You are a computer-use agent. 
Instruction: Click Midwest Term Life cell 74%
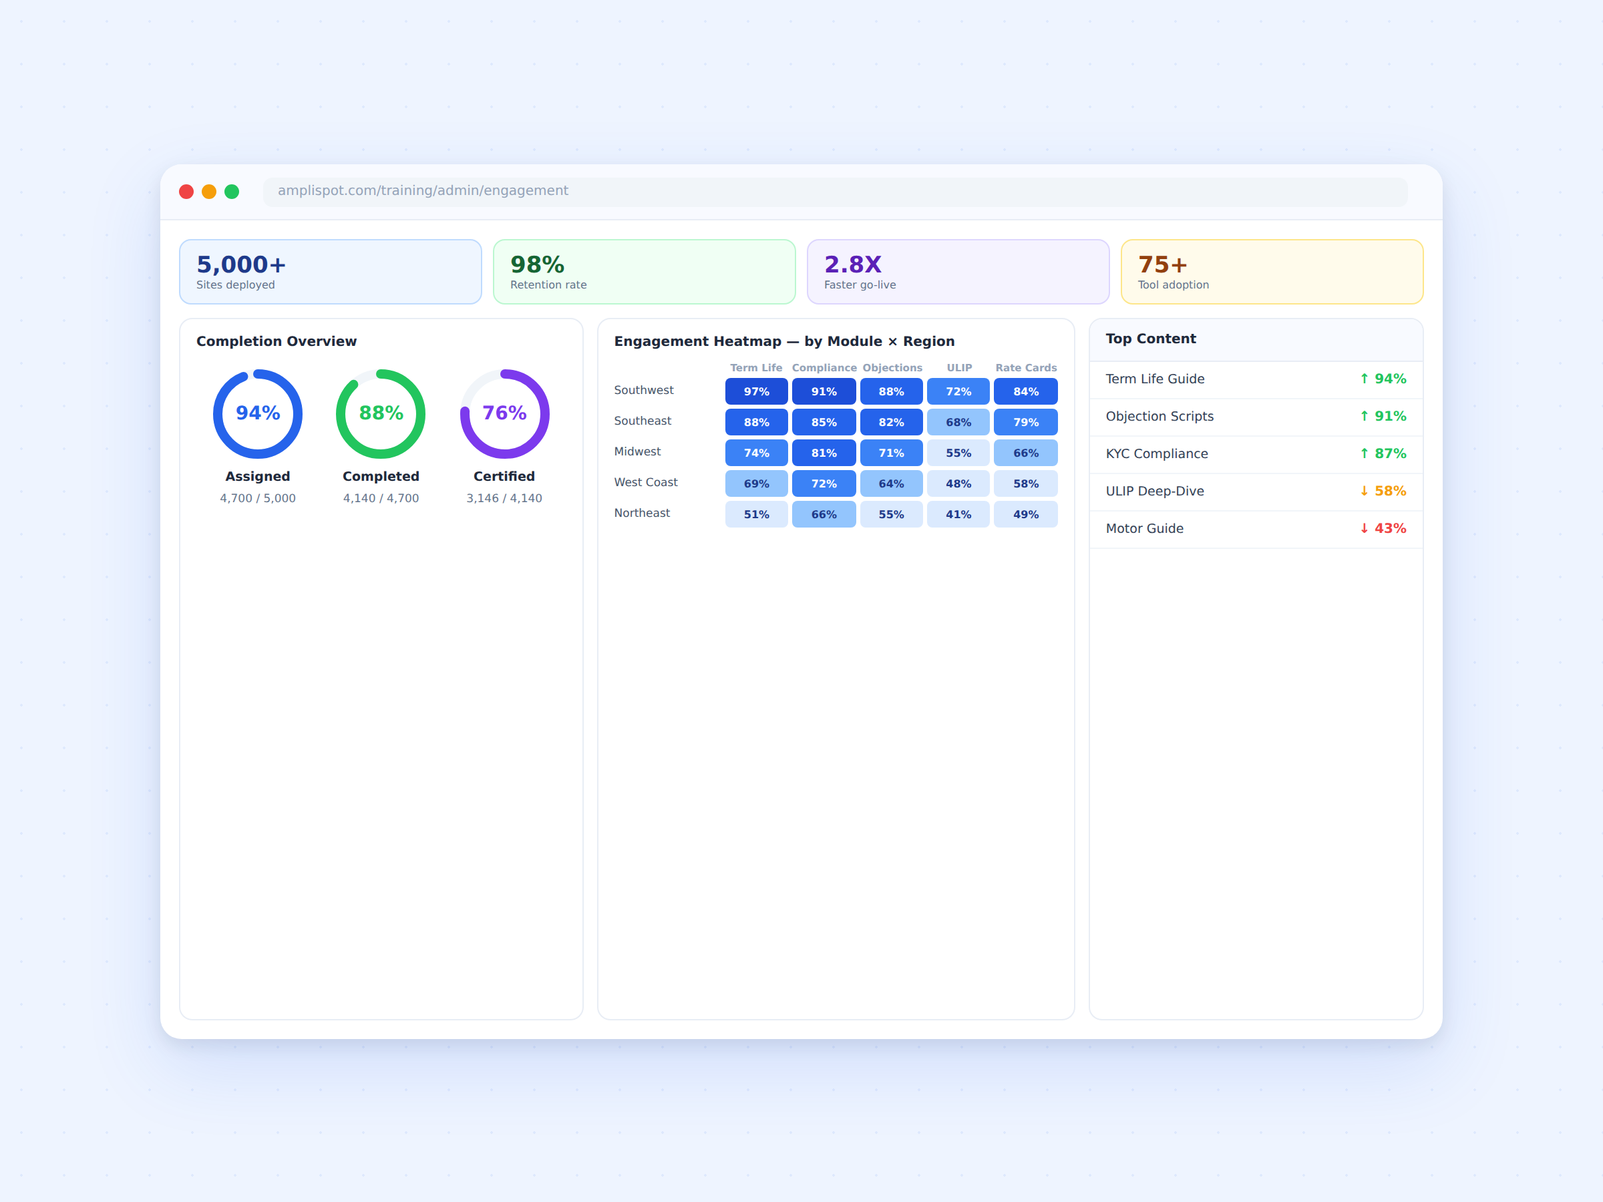point(757,453)
